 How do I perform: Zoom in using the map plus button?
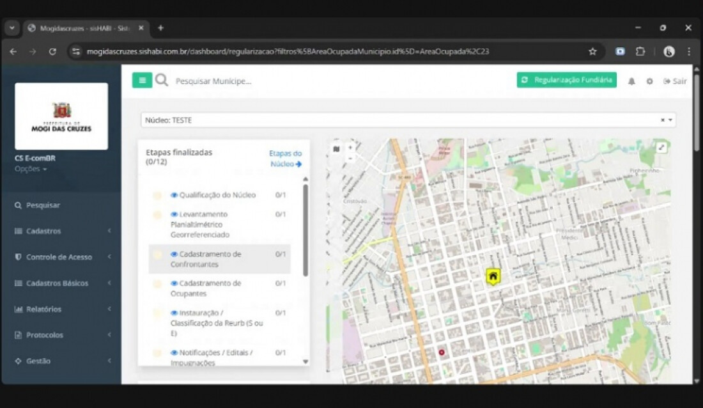pyautogui.click(x=350, y=148)
